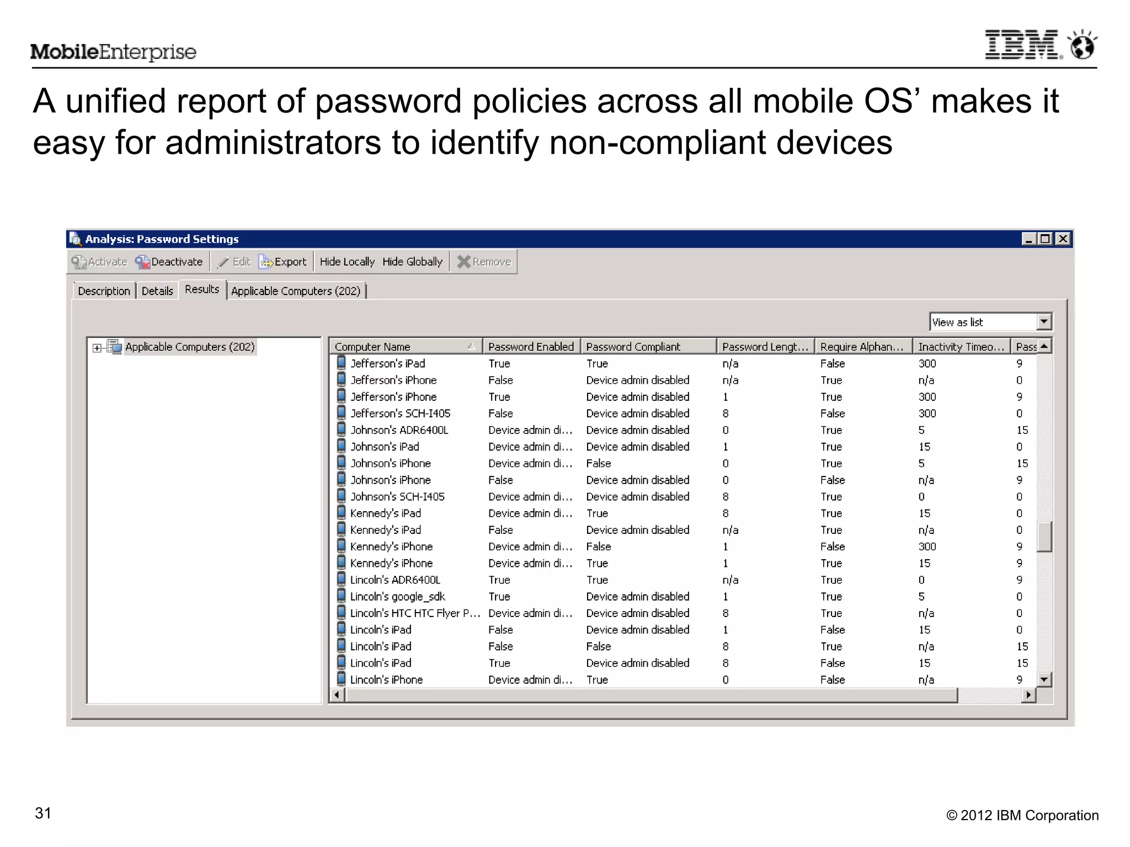Minimize the Analysis window
The height and width of the screenshot is (847, 1130).
(1028, 239)
